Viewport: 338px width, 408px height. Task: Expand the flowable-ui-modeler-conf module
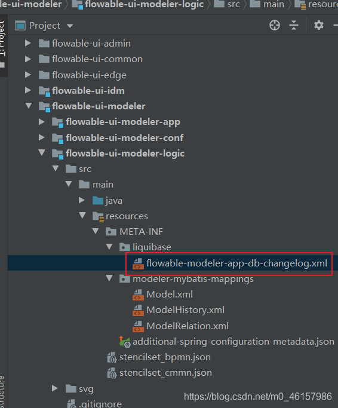pos(42,137)
